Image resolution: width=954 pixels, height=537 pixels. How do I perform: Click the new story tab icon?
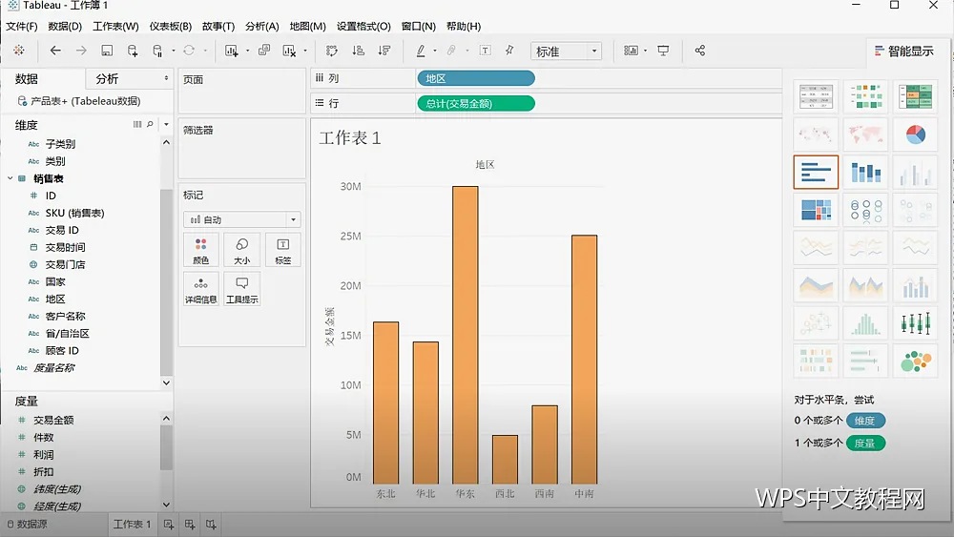coord(211,525)
